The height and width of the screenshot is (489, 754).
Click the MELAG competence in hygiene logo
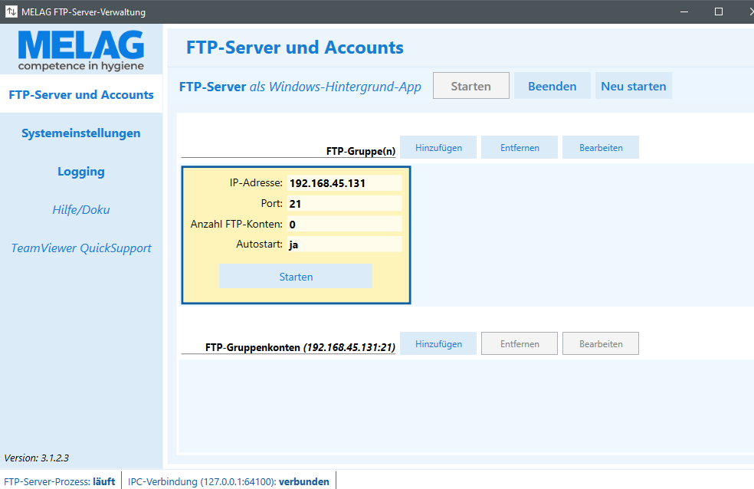coord(80,51)
